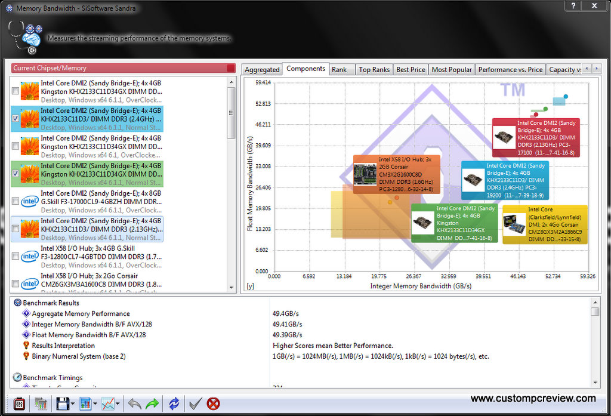View the Most Popular tab
The width and height of the screenshot is (611, 416).
pyautogui.click(x=452, y=69)
